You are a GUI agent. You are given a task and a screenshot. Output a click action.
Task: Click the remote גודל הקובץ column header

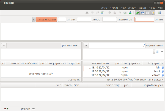[59, 63]
